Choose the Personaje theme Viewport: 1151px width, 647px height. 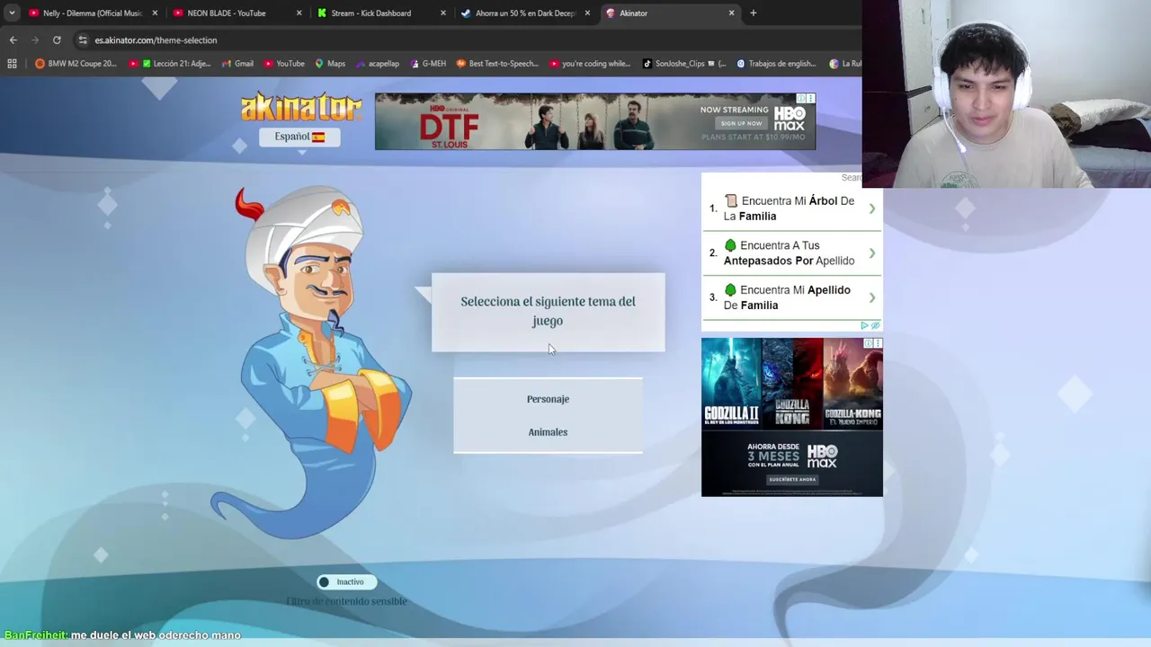[x=548, y=399]
